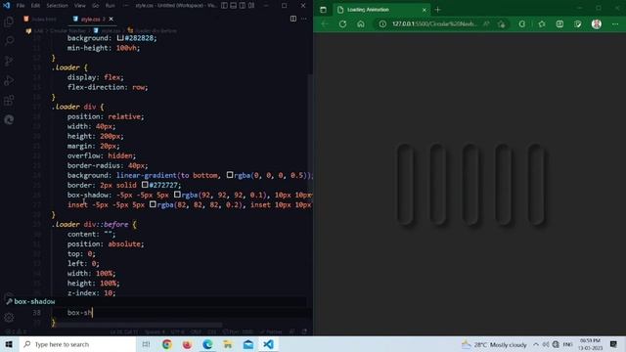
Task: Close the Loading Animation browser tab
Action: 424,10
